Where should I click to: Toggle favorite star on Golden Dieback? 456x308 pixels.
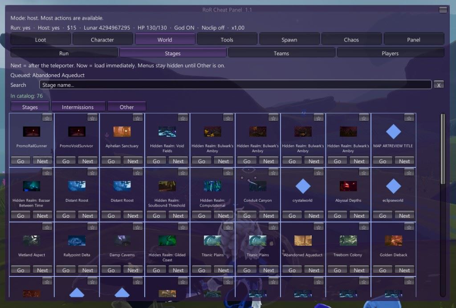(x=409, y=227)
